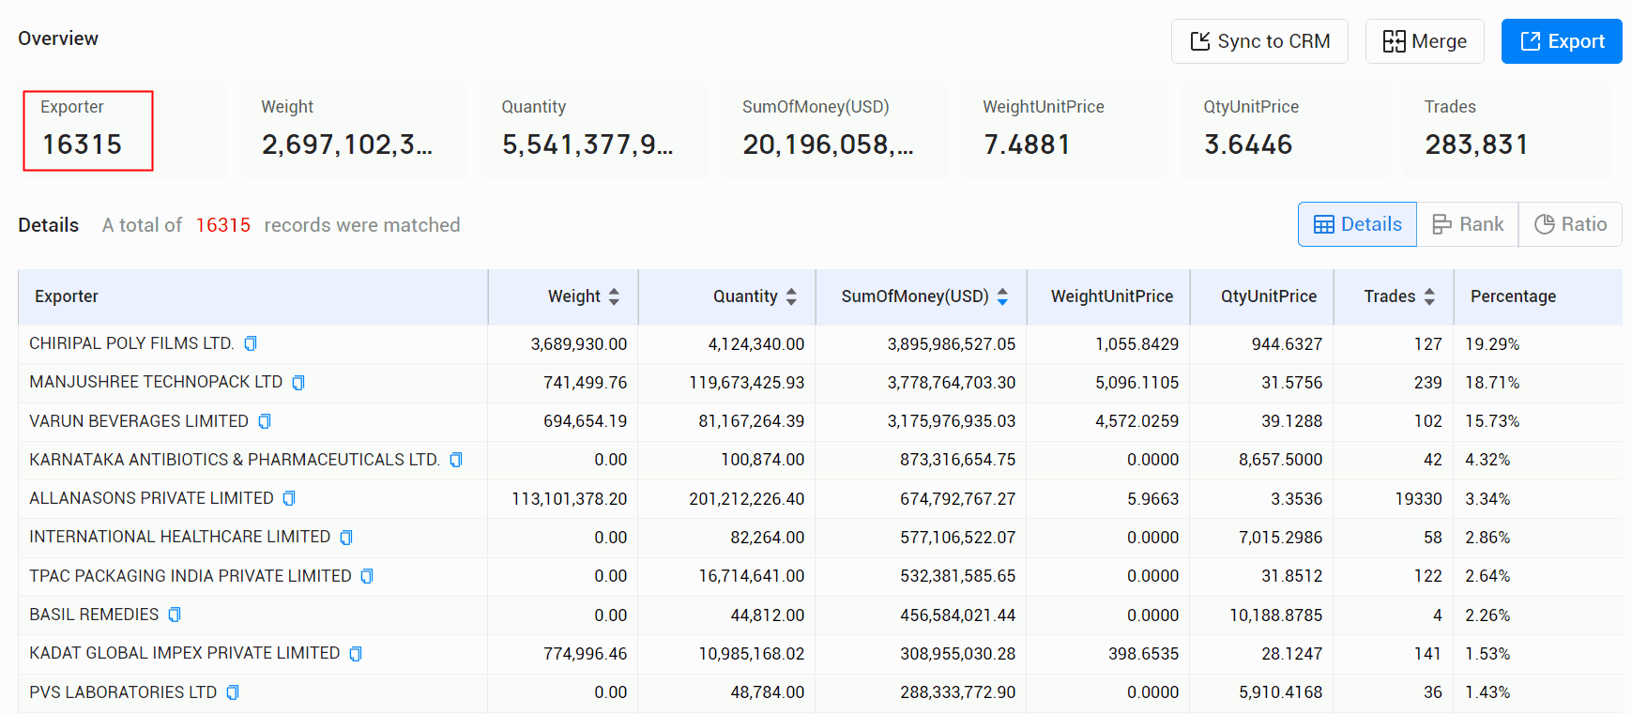Sort table by SumOfMoney(USD) arrows
The image size is (1632, 714).
click(x=1002, y=296)
